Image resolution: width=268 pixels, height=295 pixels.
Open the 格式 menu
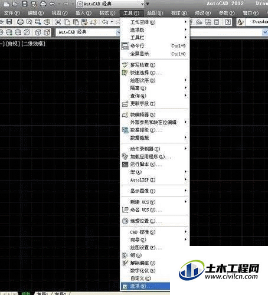pyautogui.click(x=107, y=13)
